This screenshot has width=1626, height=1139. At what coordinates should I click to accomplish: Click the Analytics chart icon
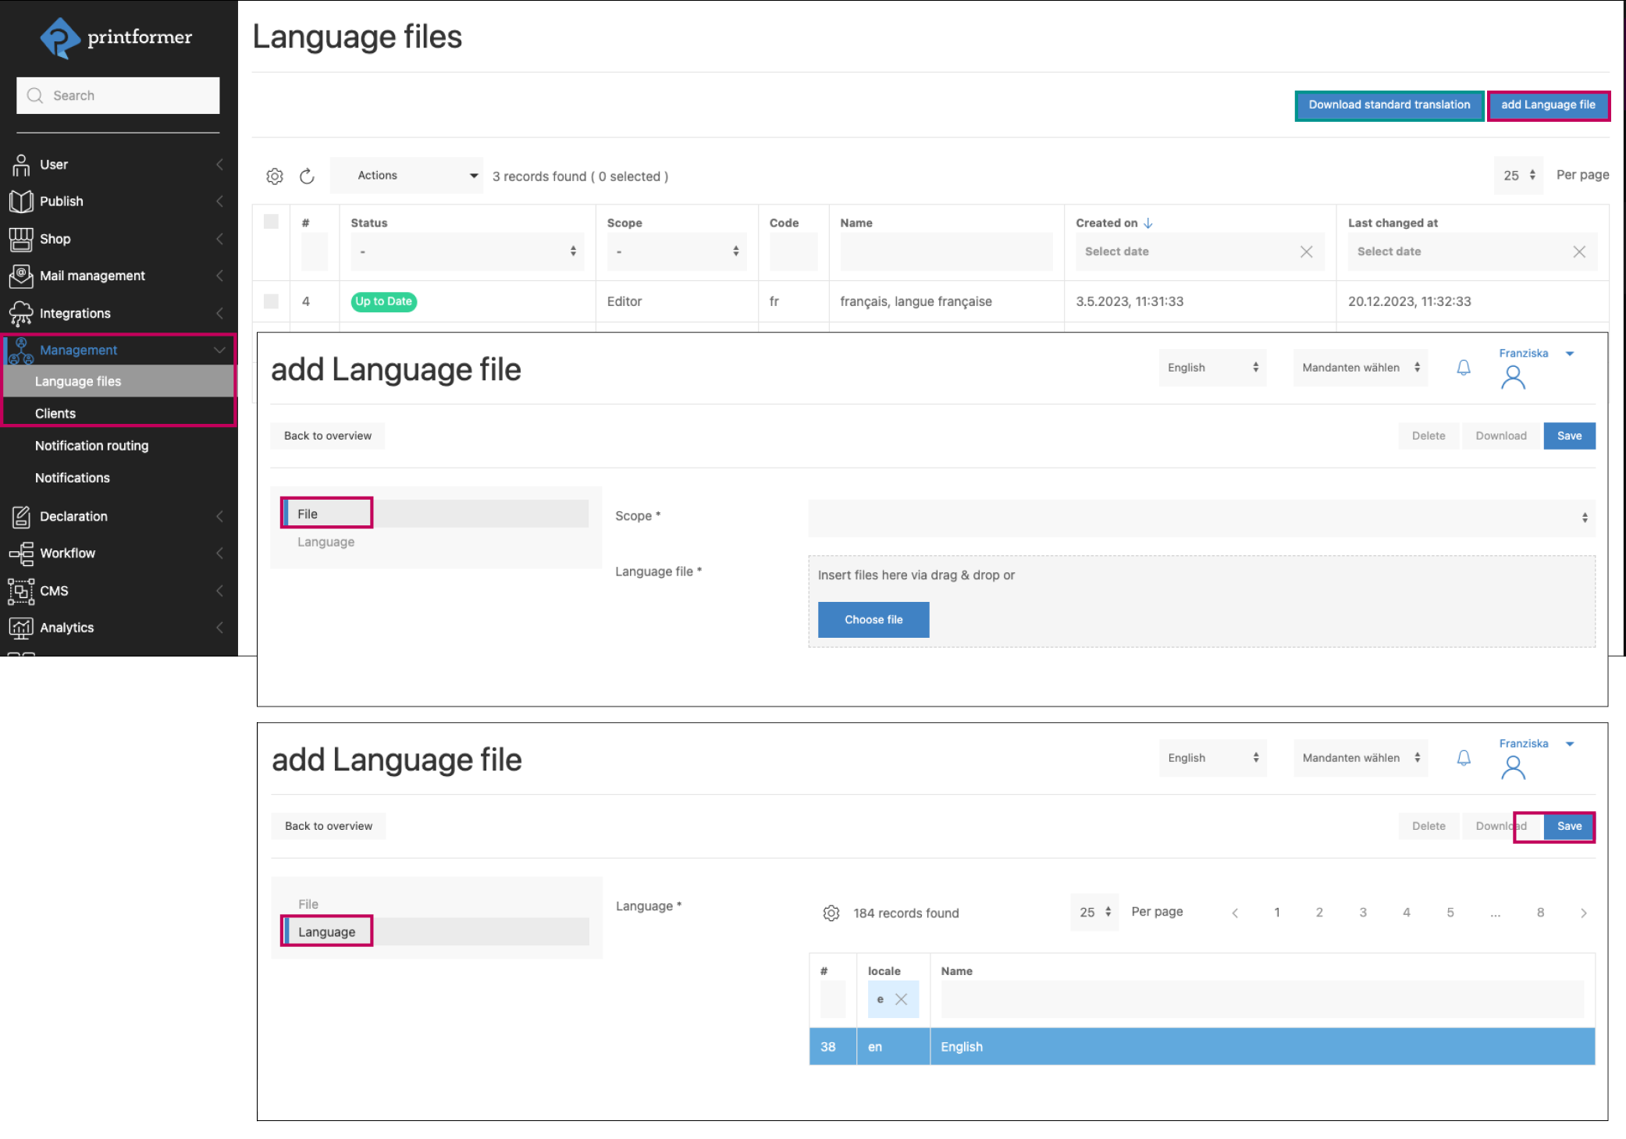click(x=21, y=628)
